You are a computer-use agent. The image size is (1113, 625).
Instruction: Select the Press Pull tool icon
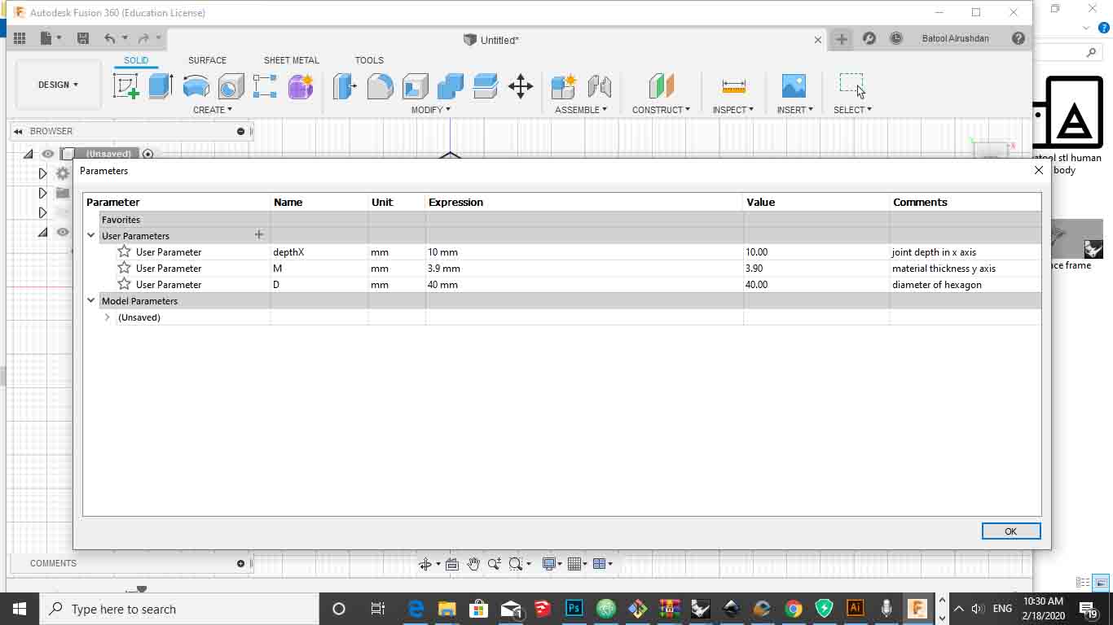(x=345, y=85)
